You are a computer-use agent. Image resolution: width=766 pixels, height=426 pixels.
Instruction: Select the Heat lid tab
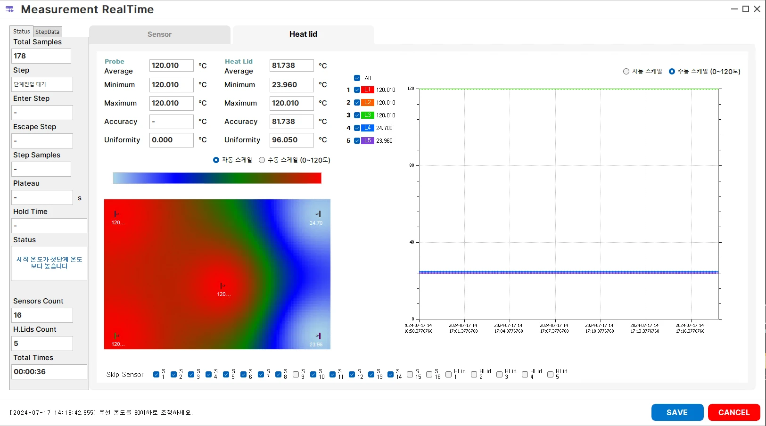(x=303, y=34)
